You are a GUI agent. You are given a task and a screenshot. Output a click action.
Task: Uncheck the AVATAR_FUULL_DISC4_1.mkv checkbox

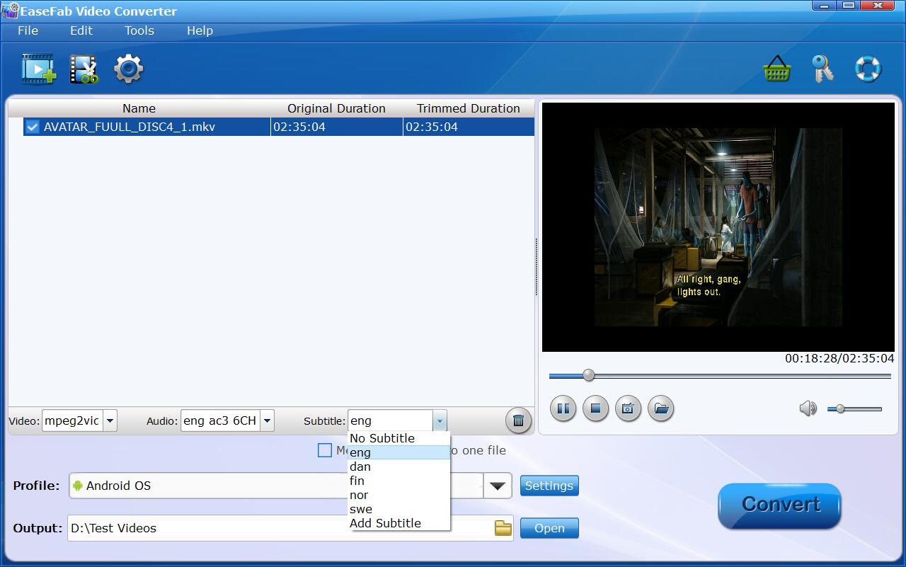(x=32, y=127)
